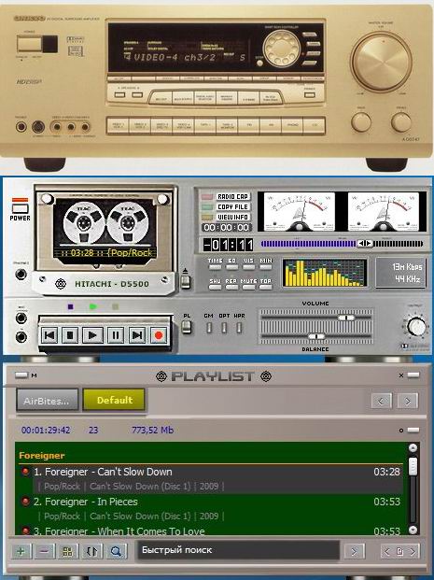
Task: Stop playback on the tape deck
Action: (x=70, y=335)
